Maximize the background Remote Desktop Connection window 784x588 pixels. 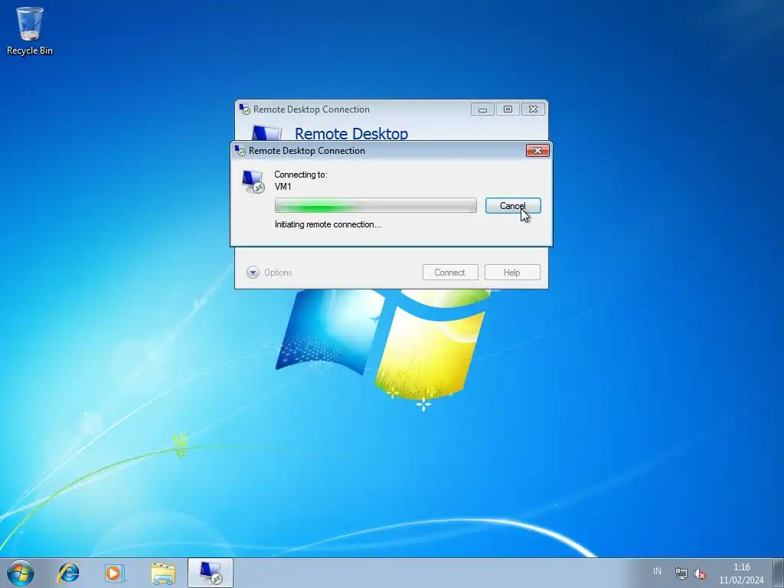[508, 109]
